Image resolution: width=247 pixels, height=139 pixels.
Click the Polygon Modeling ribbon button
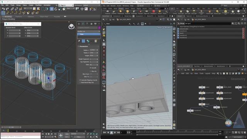[x=8, y=19]
